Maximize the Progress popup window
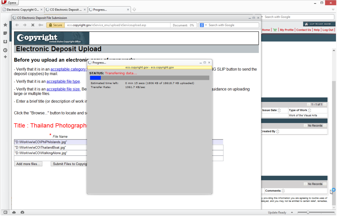This screenshot has height=216, width=337. [205, 63]
